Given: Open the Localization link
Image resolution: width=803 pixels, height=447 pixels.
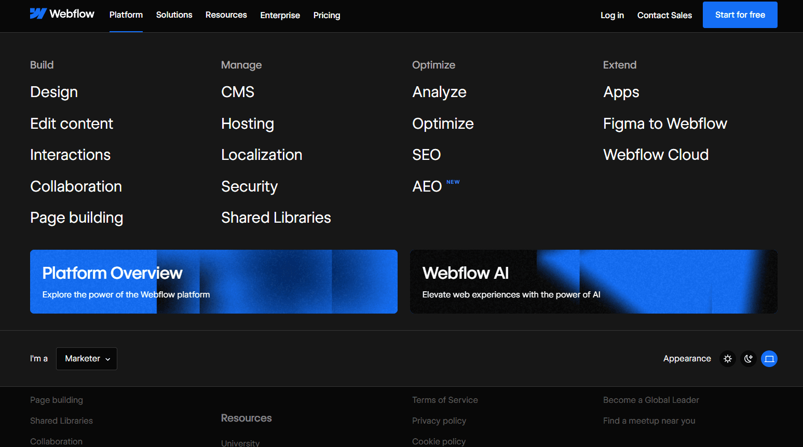Looking at the screenshot, I should (262, 155).
